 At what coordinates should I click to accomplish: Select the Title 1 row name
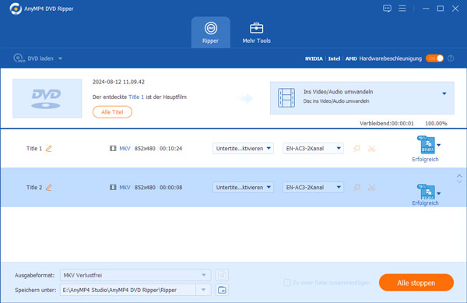coord(34,148)
